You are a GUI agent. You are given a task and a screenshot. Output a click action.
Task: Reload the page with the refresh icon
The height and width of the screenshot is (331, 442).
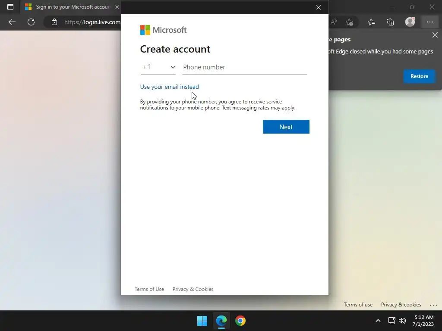point(31,22)
